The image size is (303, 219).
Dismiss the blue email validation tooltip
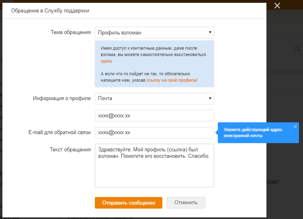coord(295,127)
